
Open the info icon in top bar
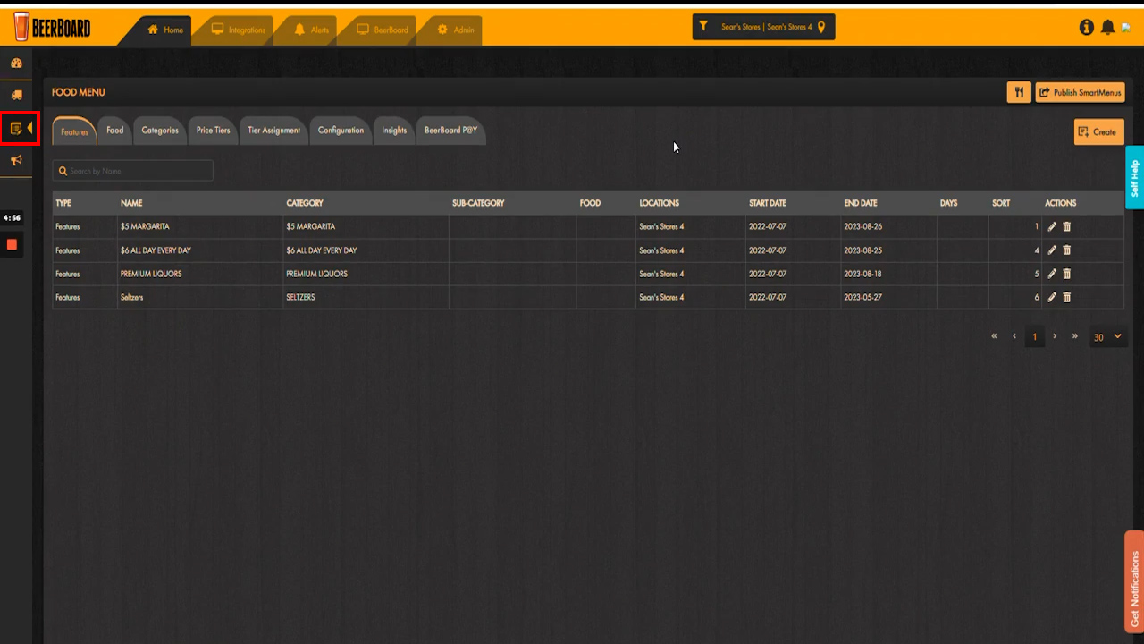pos(1087,28)
